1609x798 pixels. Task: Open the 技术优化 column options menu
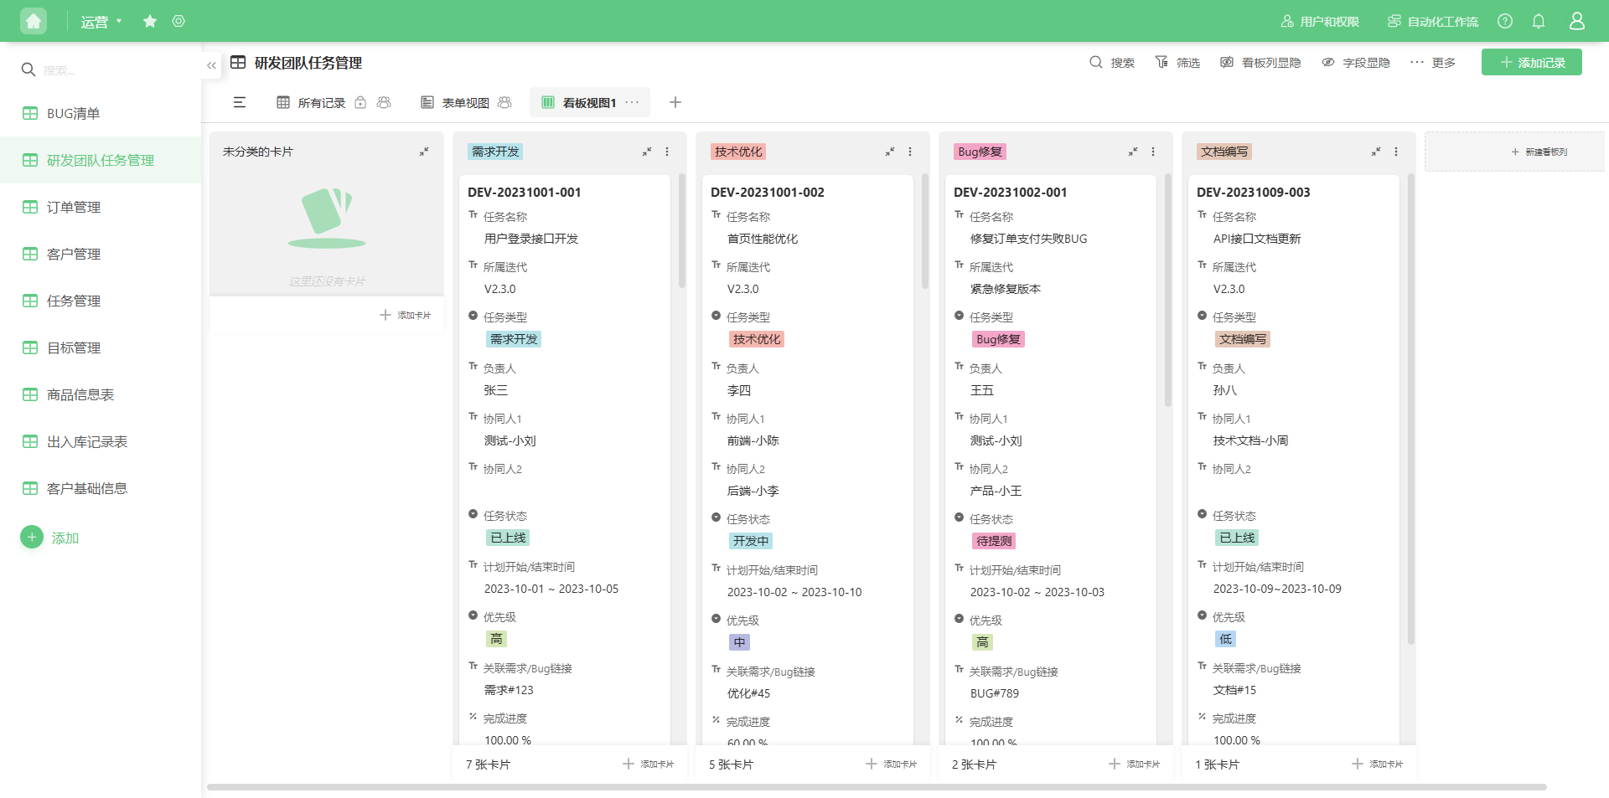click(x=910, y=152)
